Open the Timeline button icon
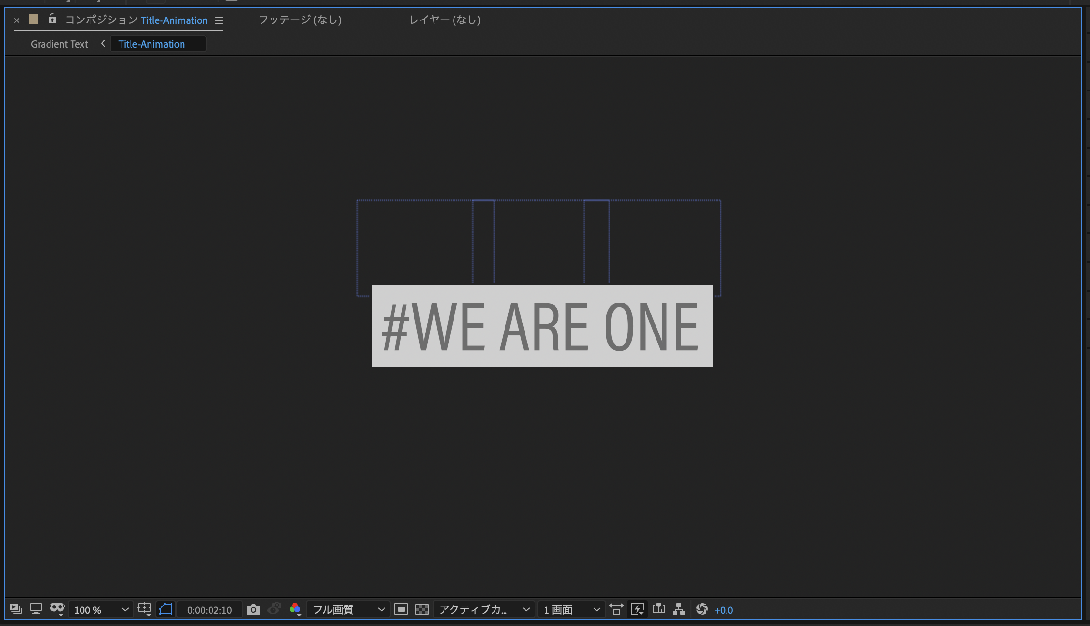Image resolution: width=1090 pixels, height=626 pixels. (658, 609)
